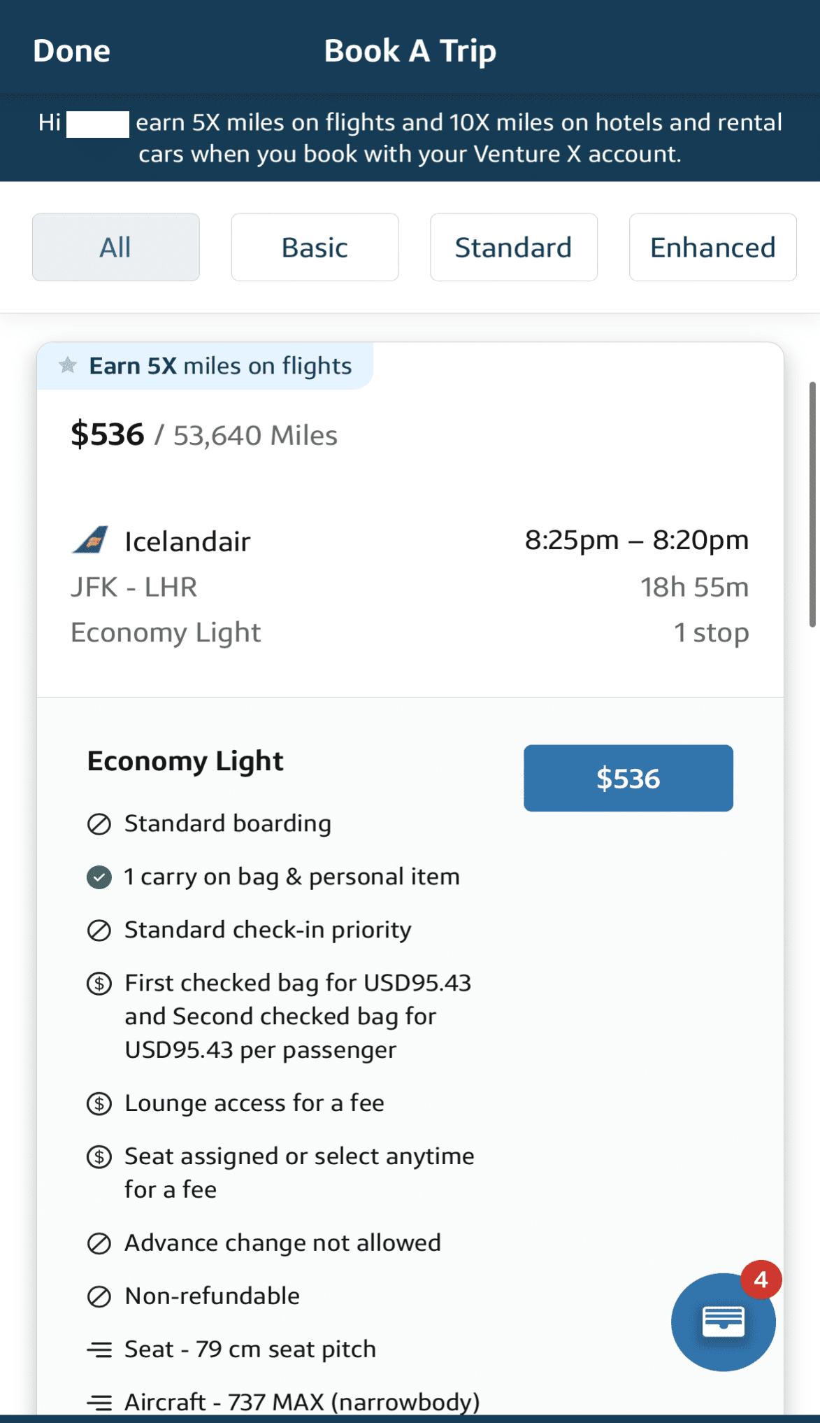Image resolution: width=820 pixels, height=1423 pixels.
Task: Click the prohibited icon next to Standard boarding
Action: [x=100, y=823]
